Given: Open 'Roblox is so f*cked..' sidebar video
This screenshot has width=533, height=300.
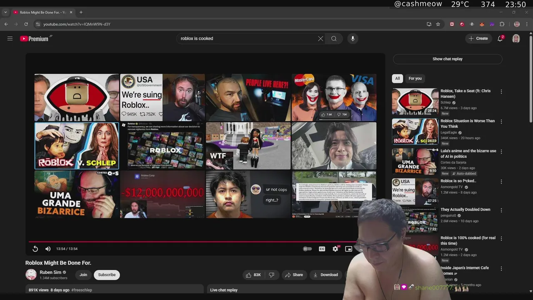Looking at the screenshot, I should point(458,181).
